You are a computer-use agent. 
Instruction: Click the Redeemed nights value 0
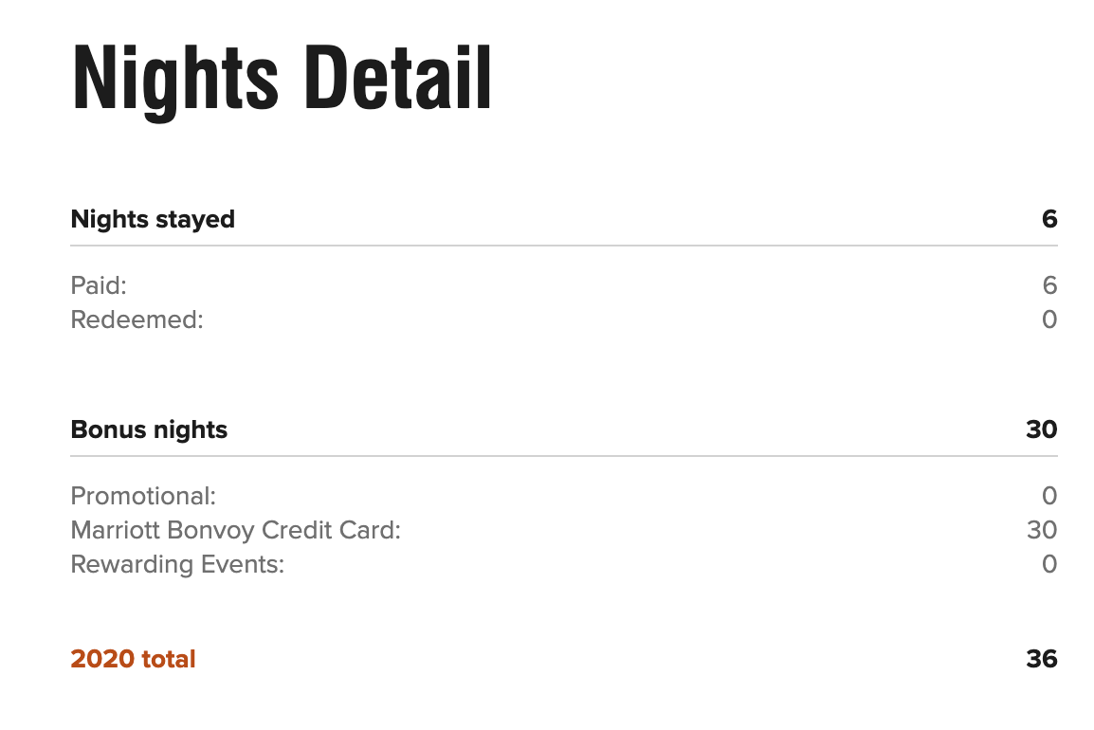pyautogui.click(x=1049, y=319)
